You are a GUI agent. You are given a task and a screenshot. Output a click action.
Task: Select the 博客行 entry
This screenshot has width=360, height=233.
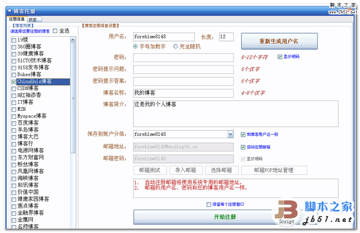25,144
